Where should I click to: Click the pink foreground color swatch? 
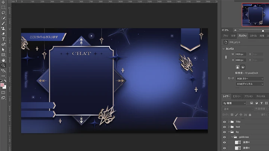coord(3,85)
